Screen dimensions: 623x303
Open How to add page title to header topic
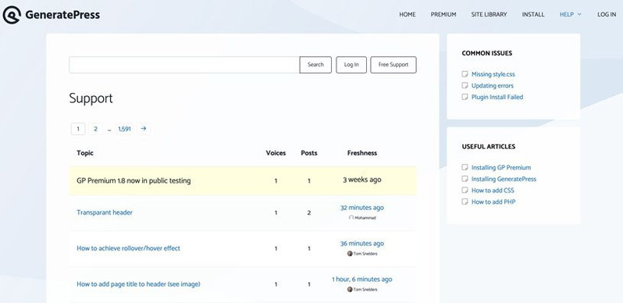click(138, 284)
